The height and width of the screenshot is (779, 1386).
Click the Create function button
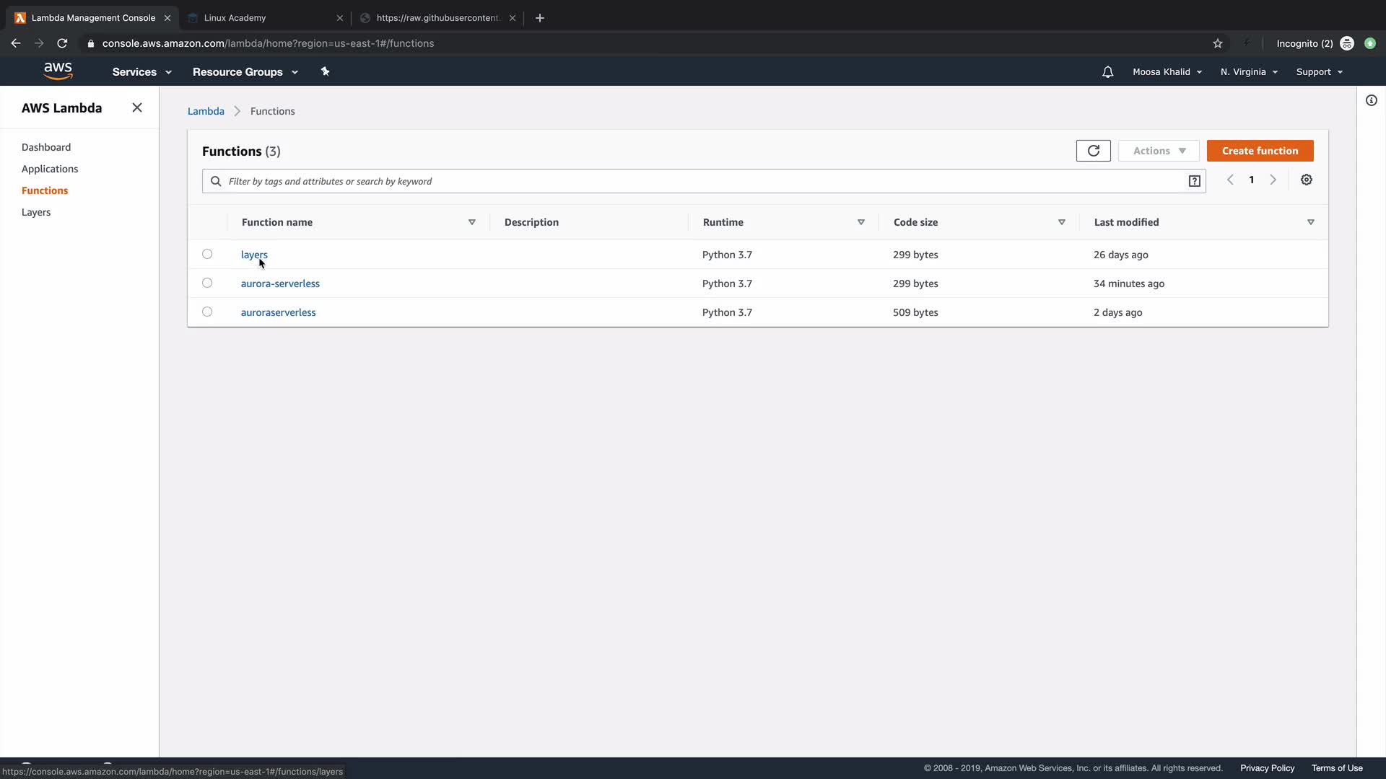tap(1260, 151)
